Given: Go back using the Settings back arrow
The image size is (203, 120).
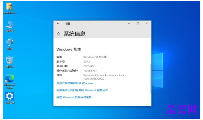Looking at the screenshot, I should pos(58,23).
